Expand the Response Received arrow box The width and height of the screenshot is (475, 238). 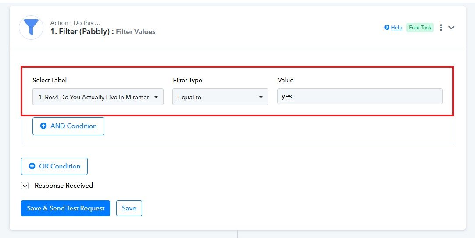(x=25, y=186)
